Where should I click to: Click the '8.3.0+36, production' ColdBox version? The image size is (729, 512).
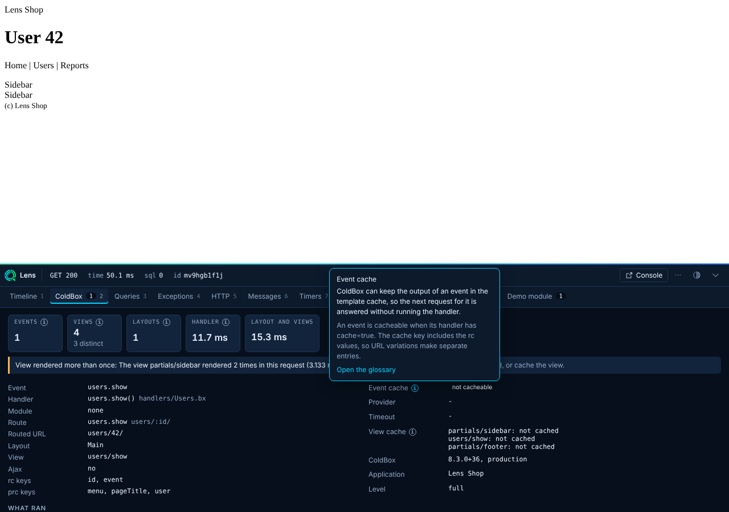click(x=488, y=459)
